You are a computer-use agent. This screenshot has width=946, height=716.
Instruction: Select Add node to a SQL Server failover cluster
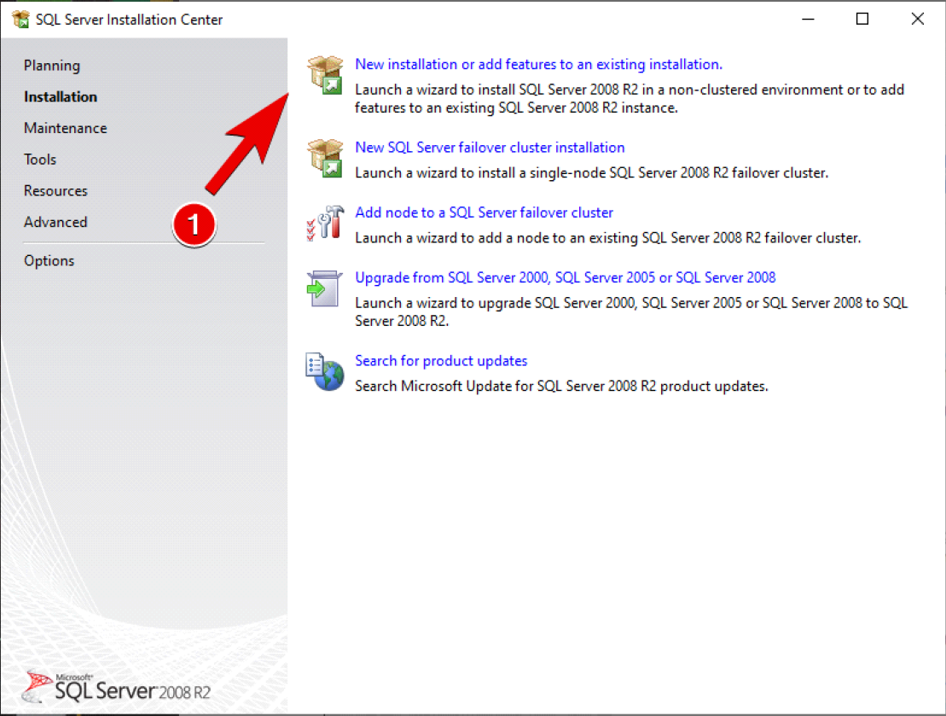(484, 212)
